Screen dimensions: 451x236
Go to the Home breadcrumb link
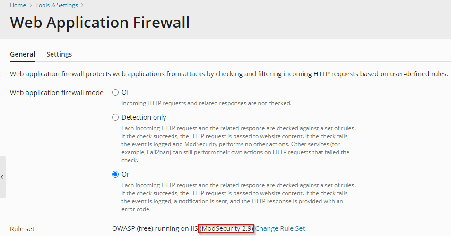18,5
